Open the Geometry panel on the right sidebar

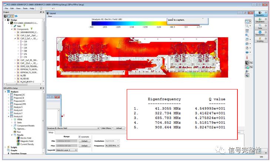coord(260,14)
